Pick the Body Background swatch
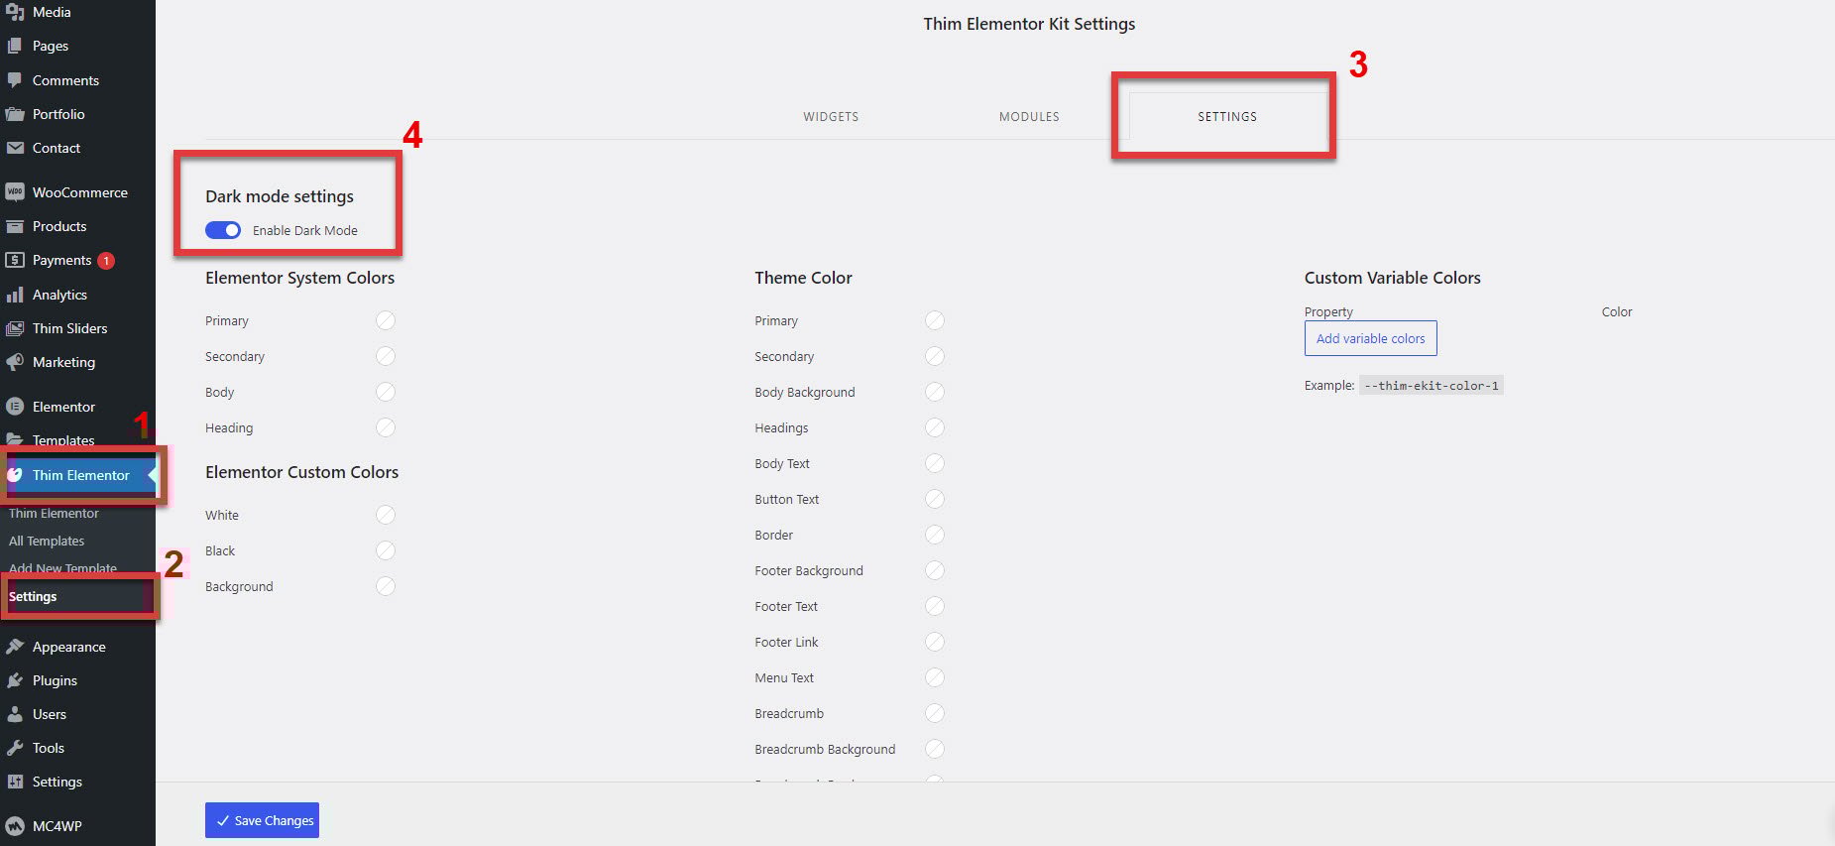This screenshot has height=846, width=1835. 935,392
